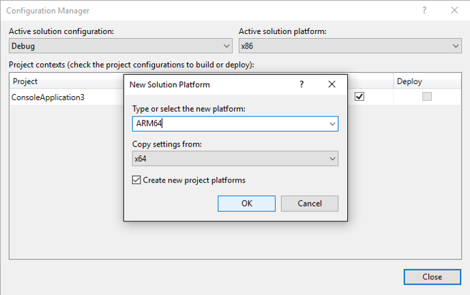This screenshot has height=295, width=470.
Task: Click the help icon in New Solution Platform dialog
Action: tap(302, 84)
